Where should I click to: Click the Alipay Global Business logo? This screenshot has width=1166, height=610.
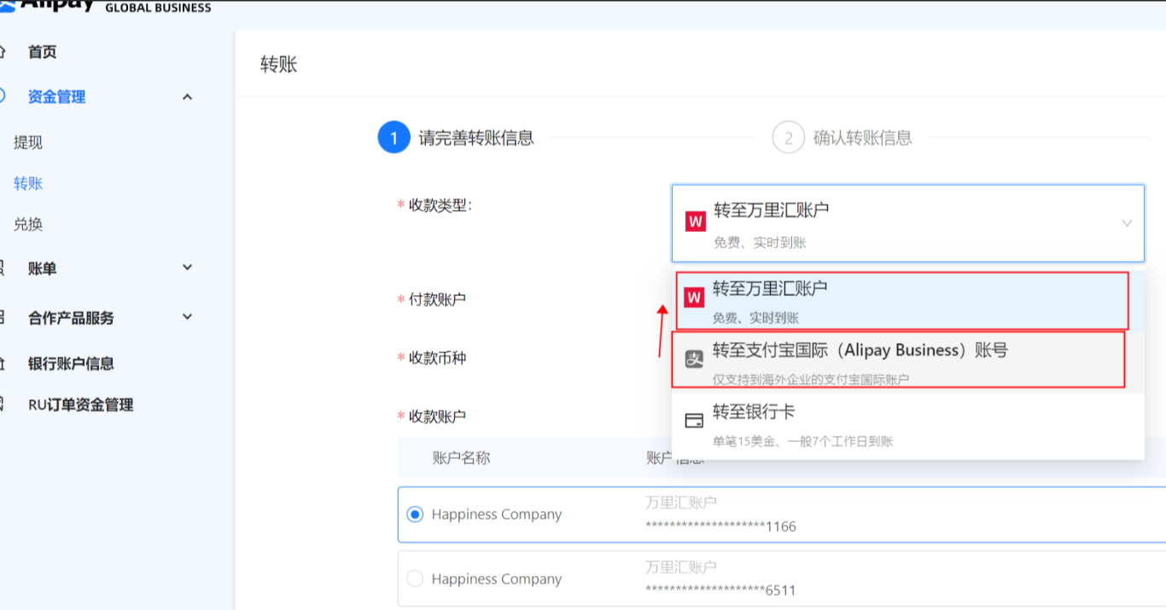pyautogui.click(x=102, y=7)
